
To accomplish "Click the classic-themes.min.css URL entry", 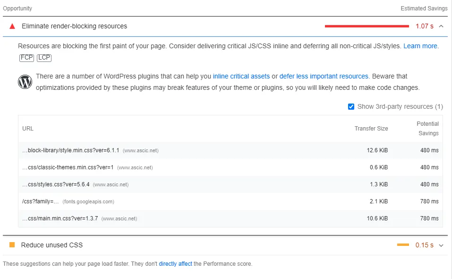I will (x=68, y=167).
